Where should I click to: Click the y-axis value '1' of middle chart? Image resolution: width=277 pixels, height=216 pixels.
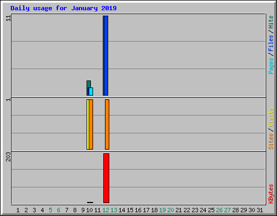pos(8,99)
